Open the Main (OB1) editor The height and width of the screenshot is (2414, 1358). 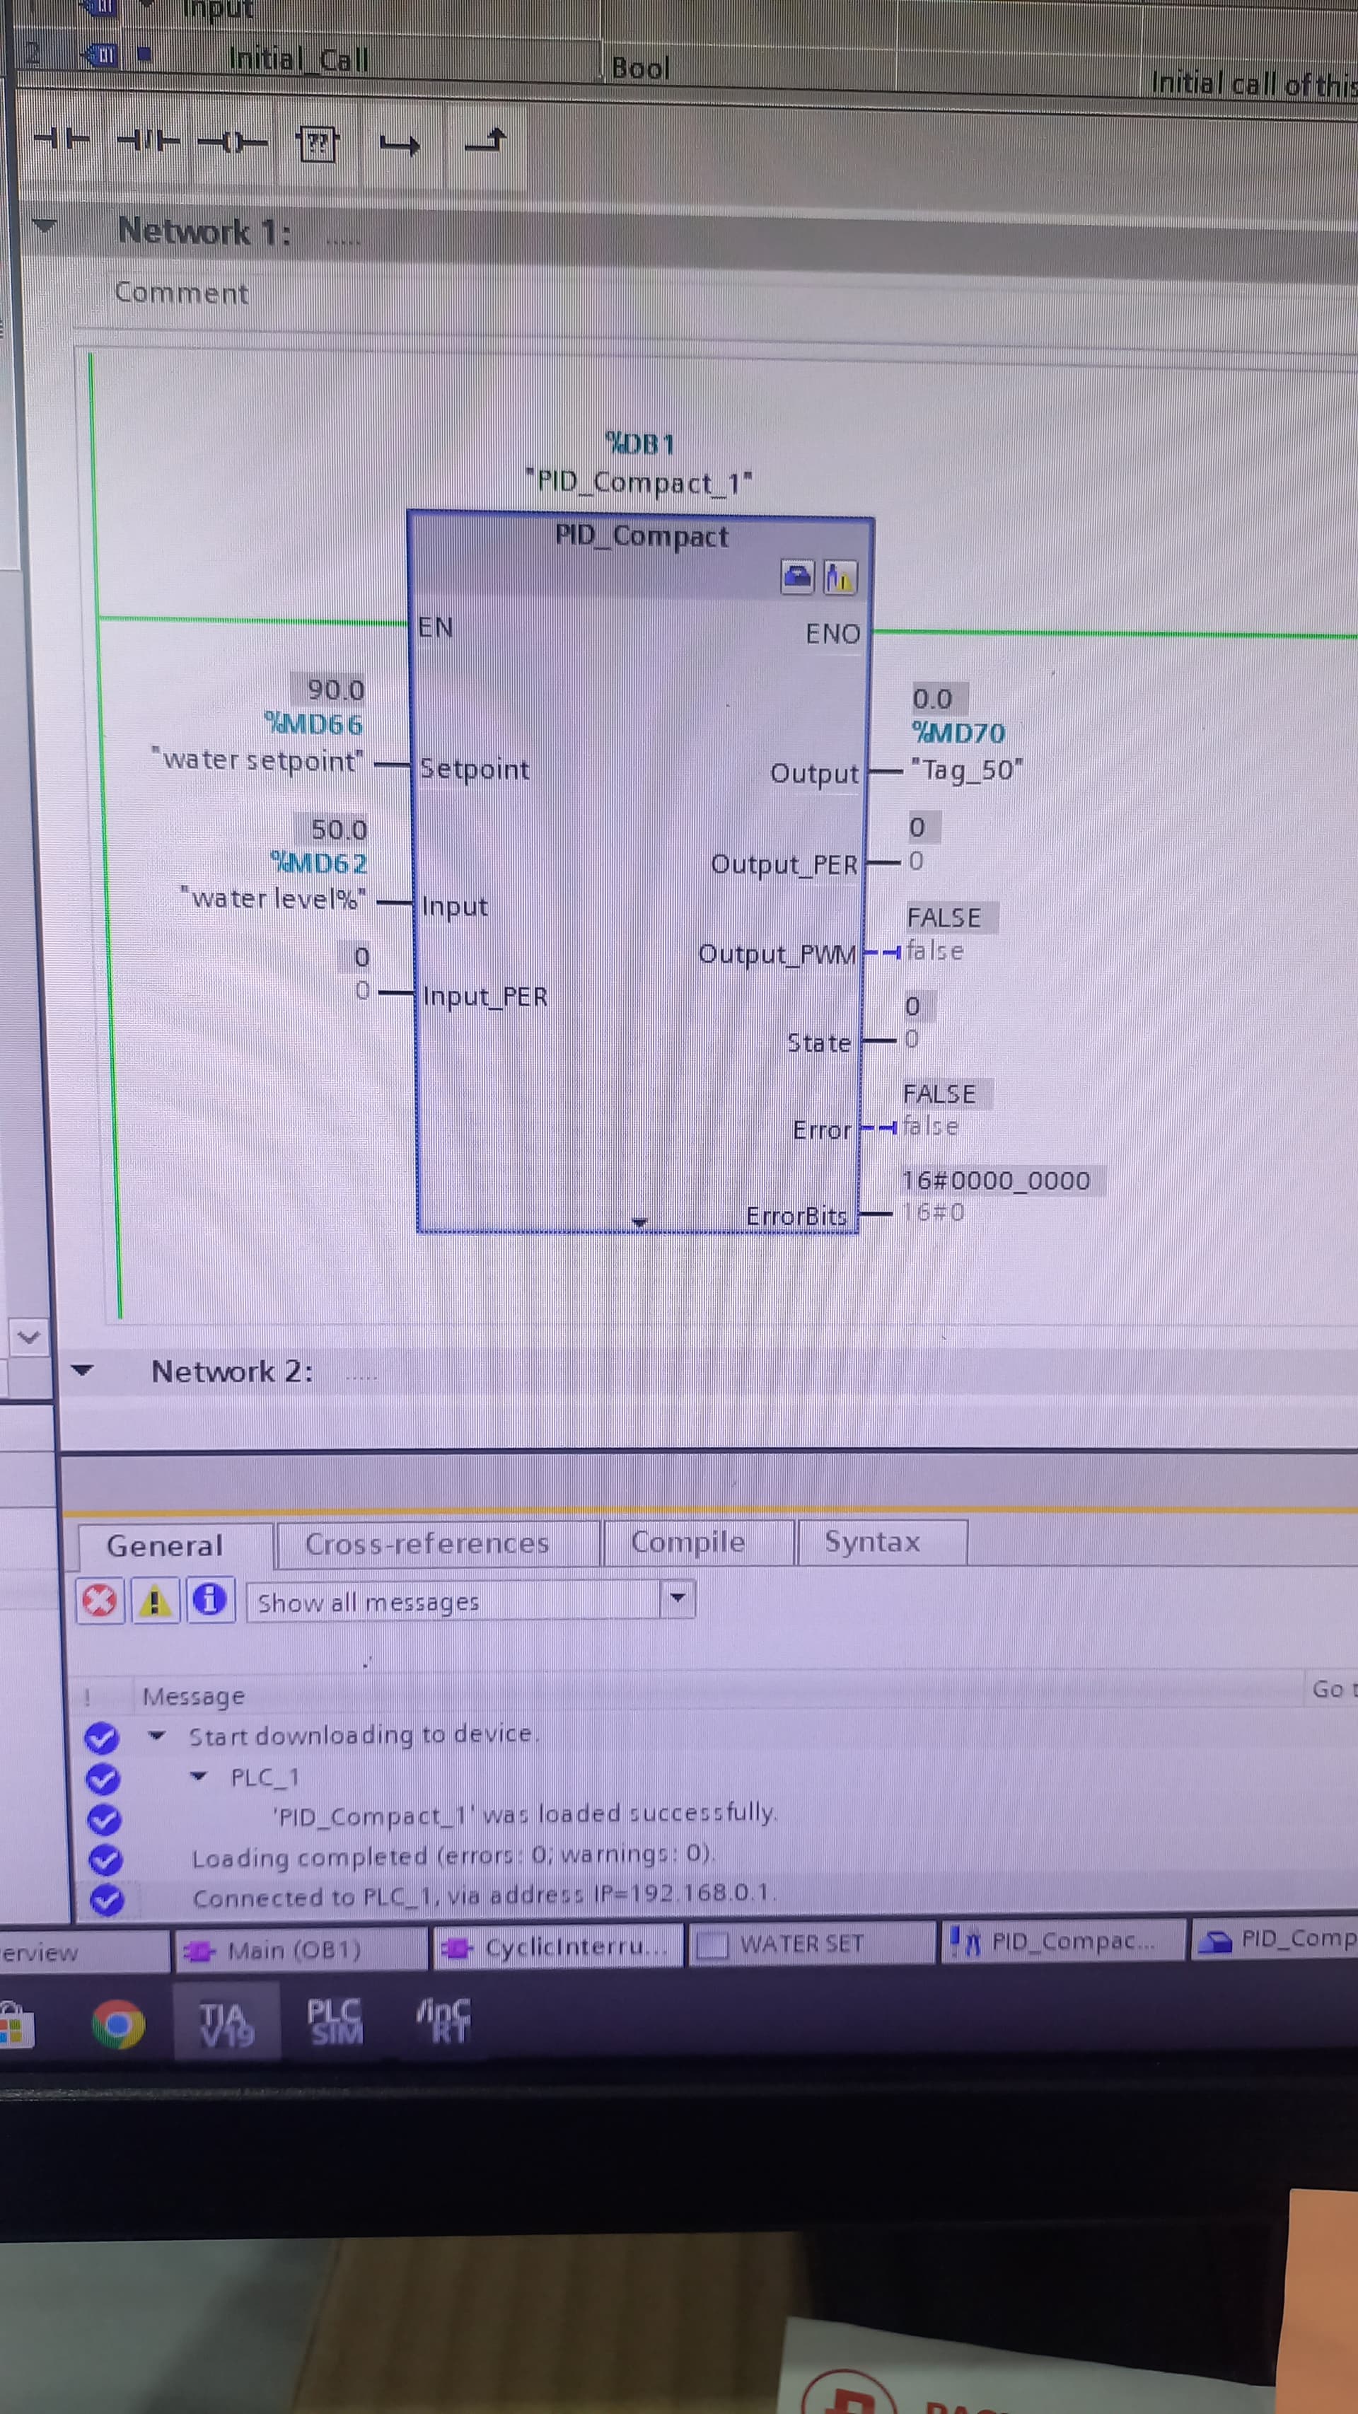pos(295,1950)
